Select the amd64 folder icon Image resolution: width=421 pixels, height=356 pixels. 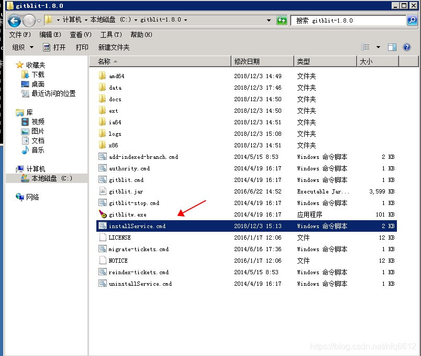point(102,75)
